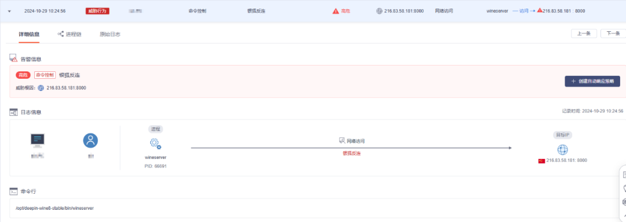This screenshot has width=626, height=222.
Task: Open the 原始日志 tab
Action: [x=110, y=34]
